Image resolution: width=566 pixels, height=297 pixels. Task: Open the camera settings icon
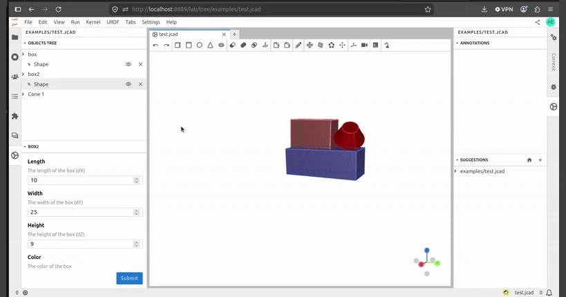(365, 45)
